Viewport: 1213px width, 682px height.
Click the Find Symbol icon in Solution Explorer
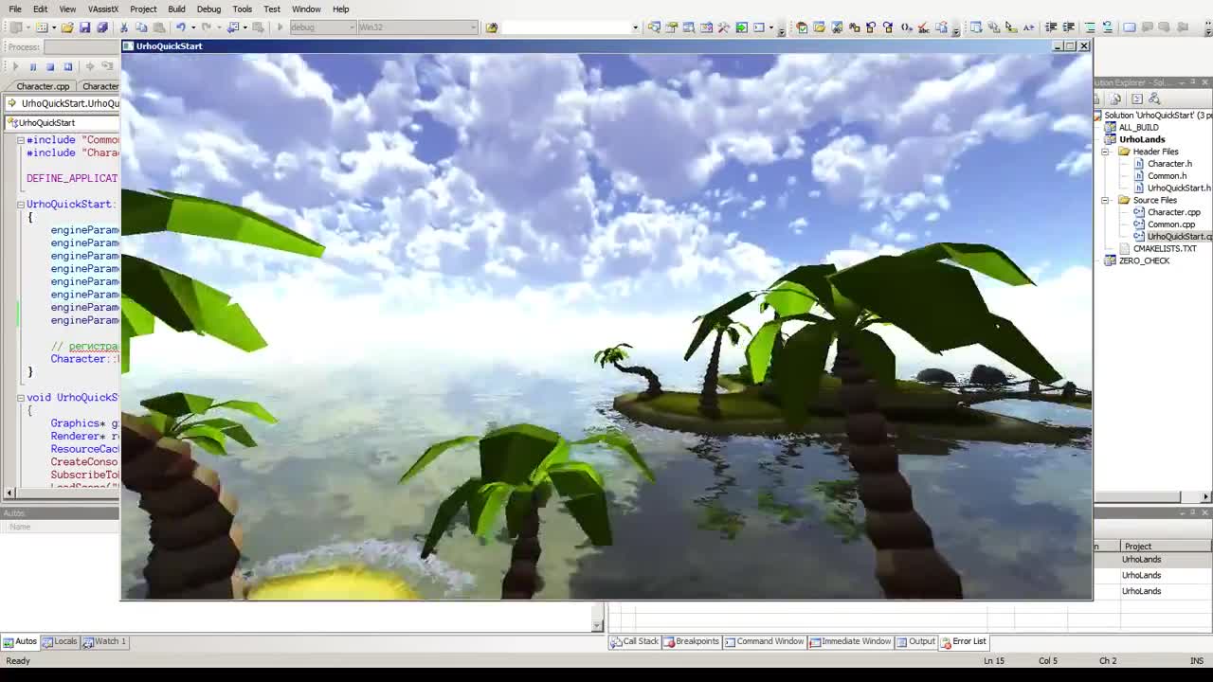1154,97
